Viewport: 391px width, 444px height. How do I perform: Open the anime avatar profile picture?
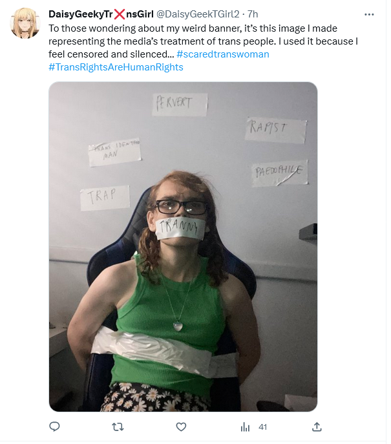pyautogui.click(x=25, y=23)
